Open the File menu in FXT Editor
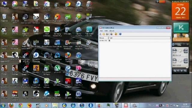This screenshot has width=192, height=108. pos(101,31)
